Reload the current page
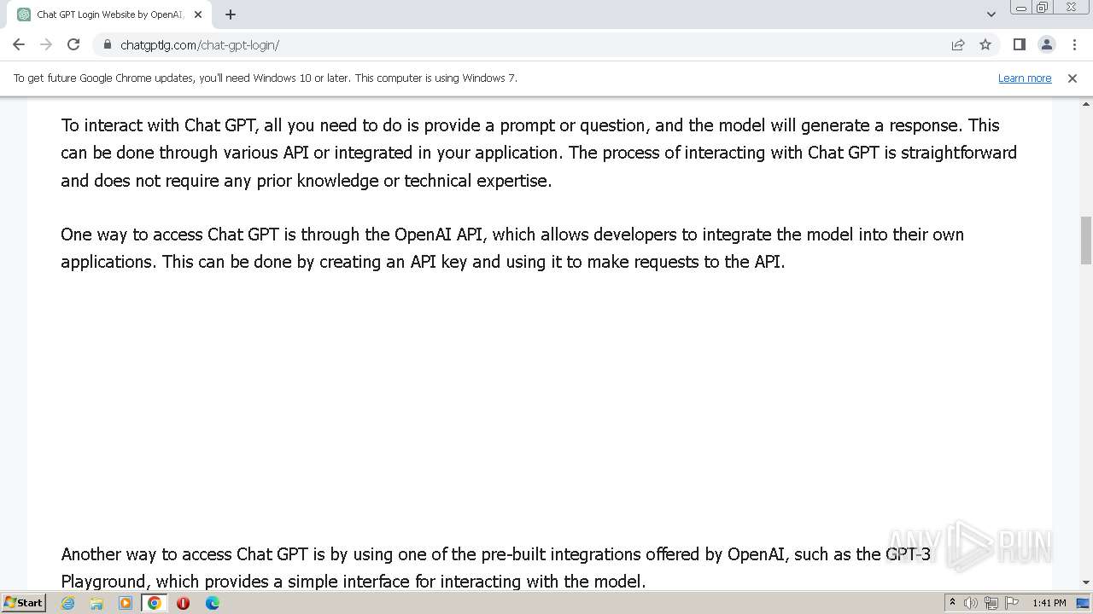The height and width of the screenshot is (614, 1093). pos(73,44)
